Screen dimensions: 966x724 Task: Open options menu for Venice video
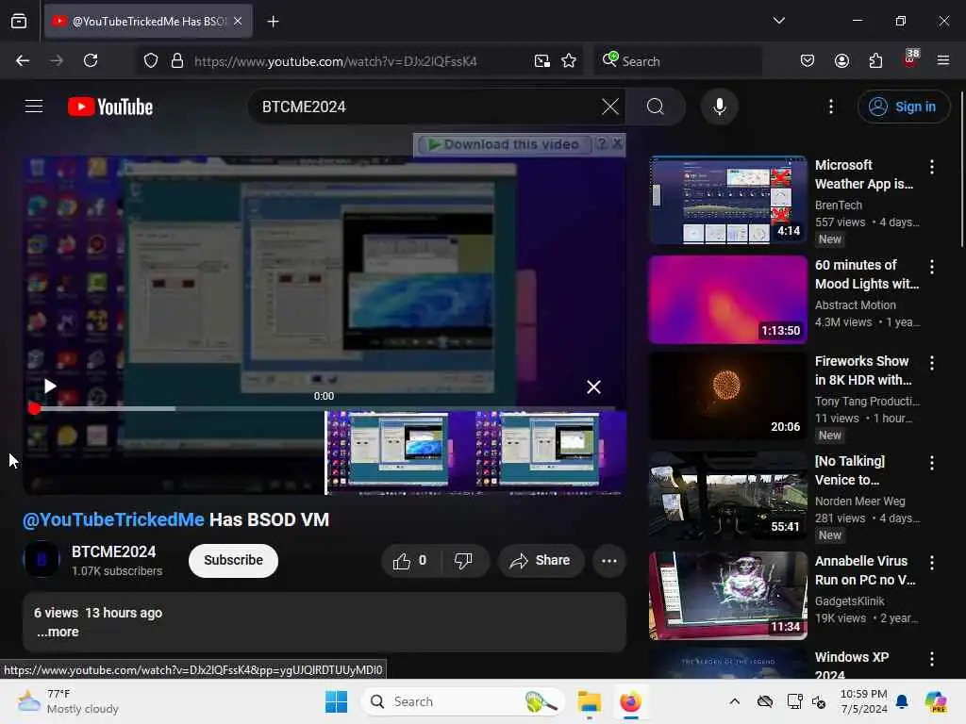[x=931, y=463]
